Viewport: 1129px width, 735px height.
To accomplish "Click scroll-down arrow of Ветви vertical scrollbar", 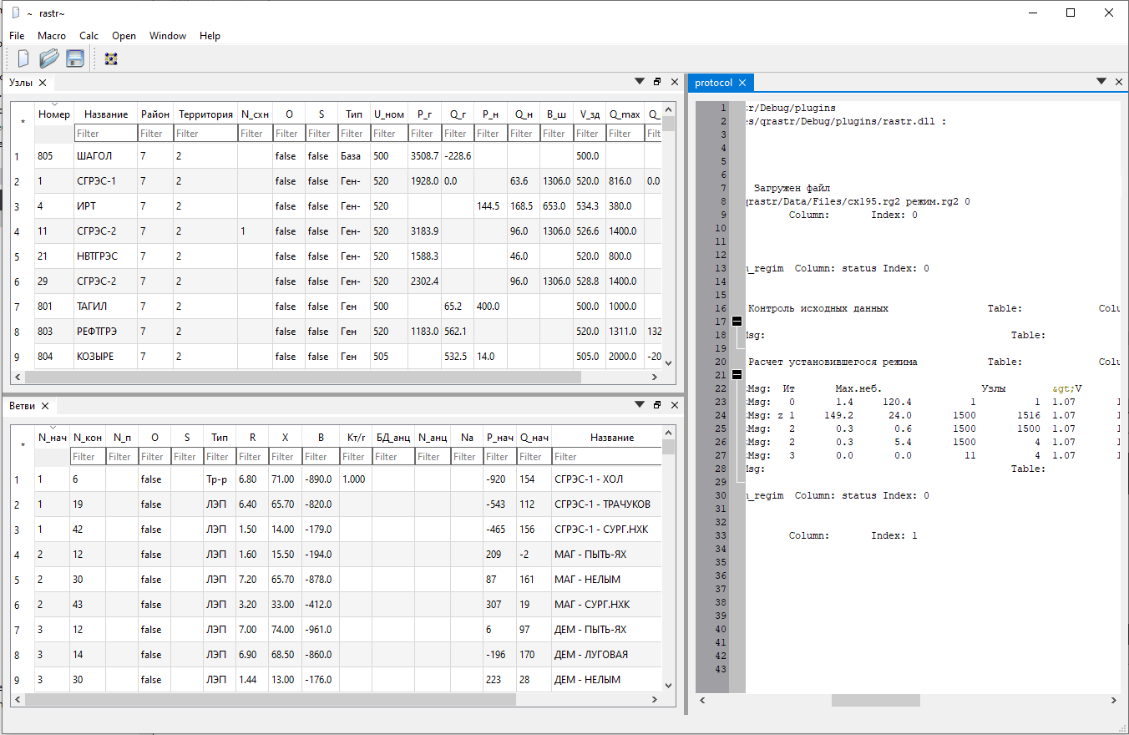I will pyautogui.click(x=668, y=685).
